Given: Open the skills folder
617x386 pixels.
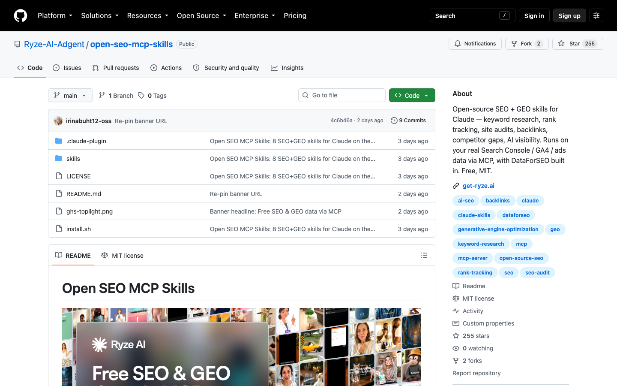Looking at the screenshot, I should pos(73,159).
